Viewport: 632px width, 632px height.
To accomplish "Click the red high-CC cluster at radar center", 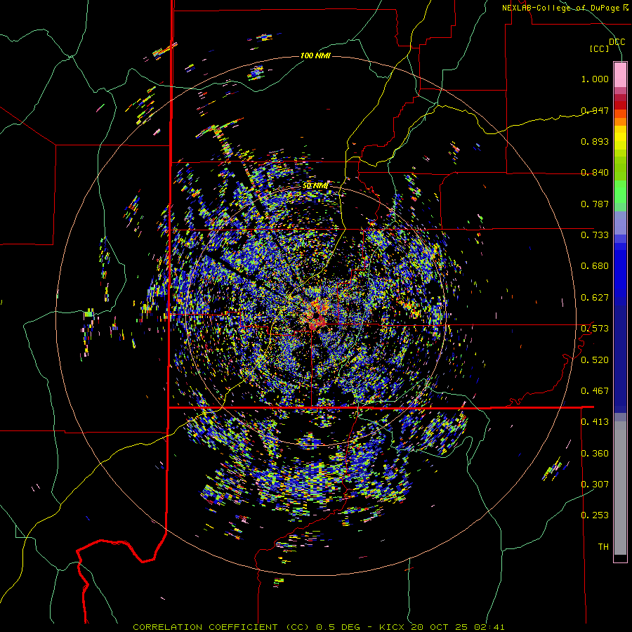I will pos(317,315).
